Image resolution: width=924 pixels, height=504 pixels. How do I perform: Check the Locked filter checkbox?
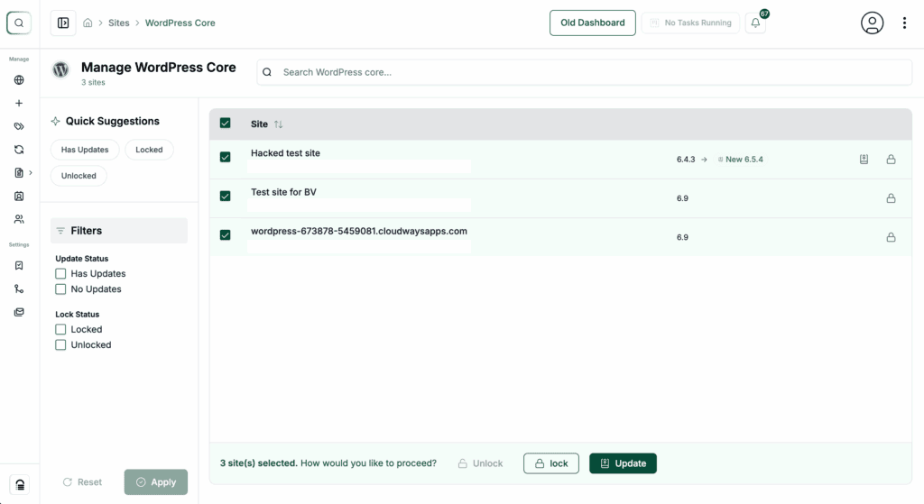coord(60,330)
